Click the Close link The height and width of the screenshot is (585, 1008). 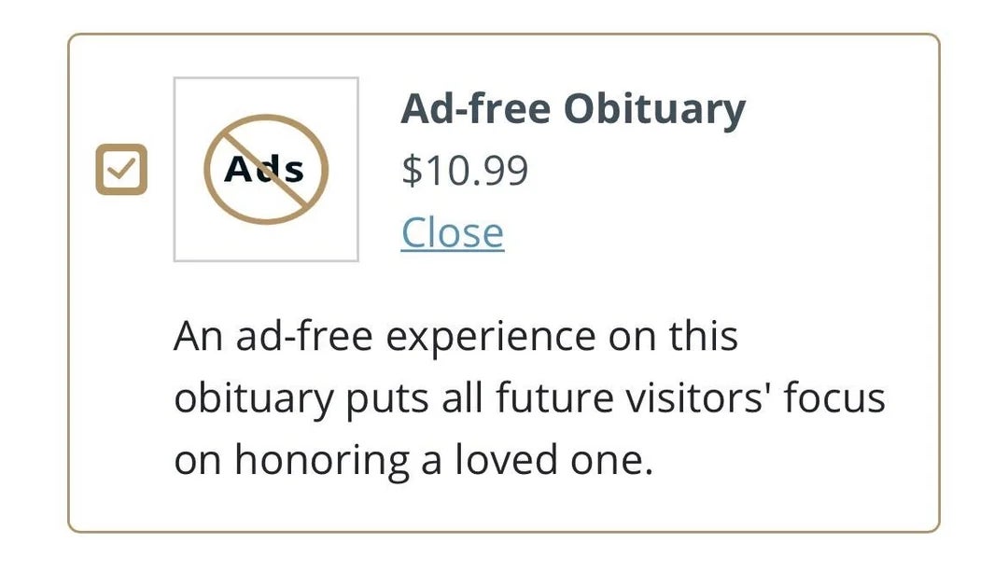(x=453, y=233)
